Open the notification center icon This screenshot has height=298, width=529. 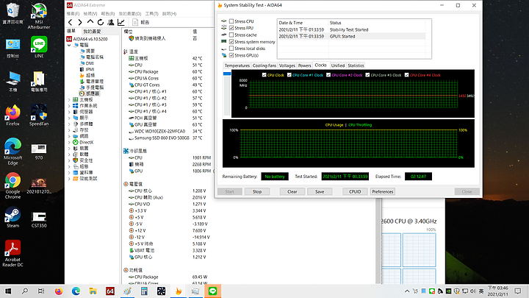518,291
